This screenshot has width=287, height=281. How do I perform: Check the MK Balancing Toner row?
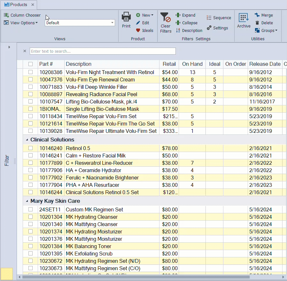[31, 246]
